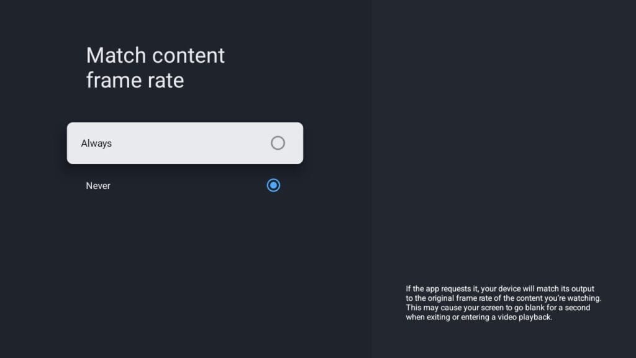
Task: Click the empty grey circle beside Always
Action: pos(278,143)
